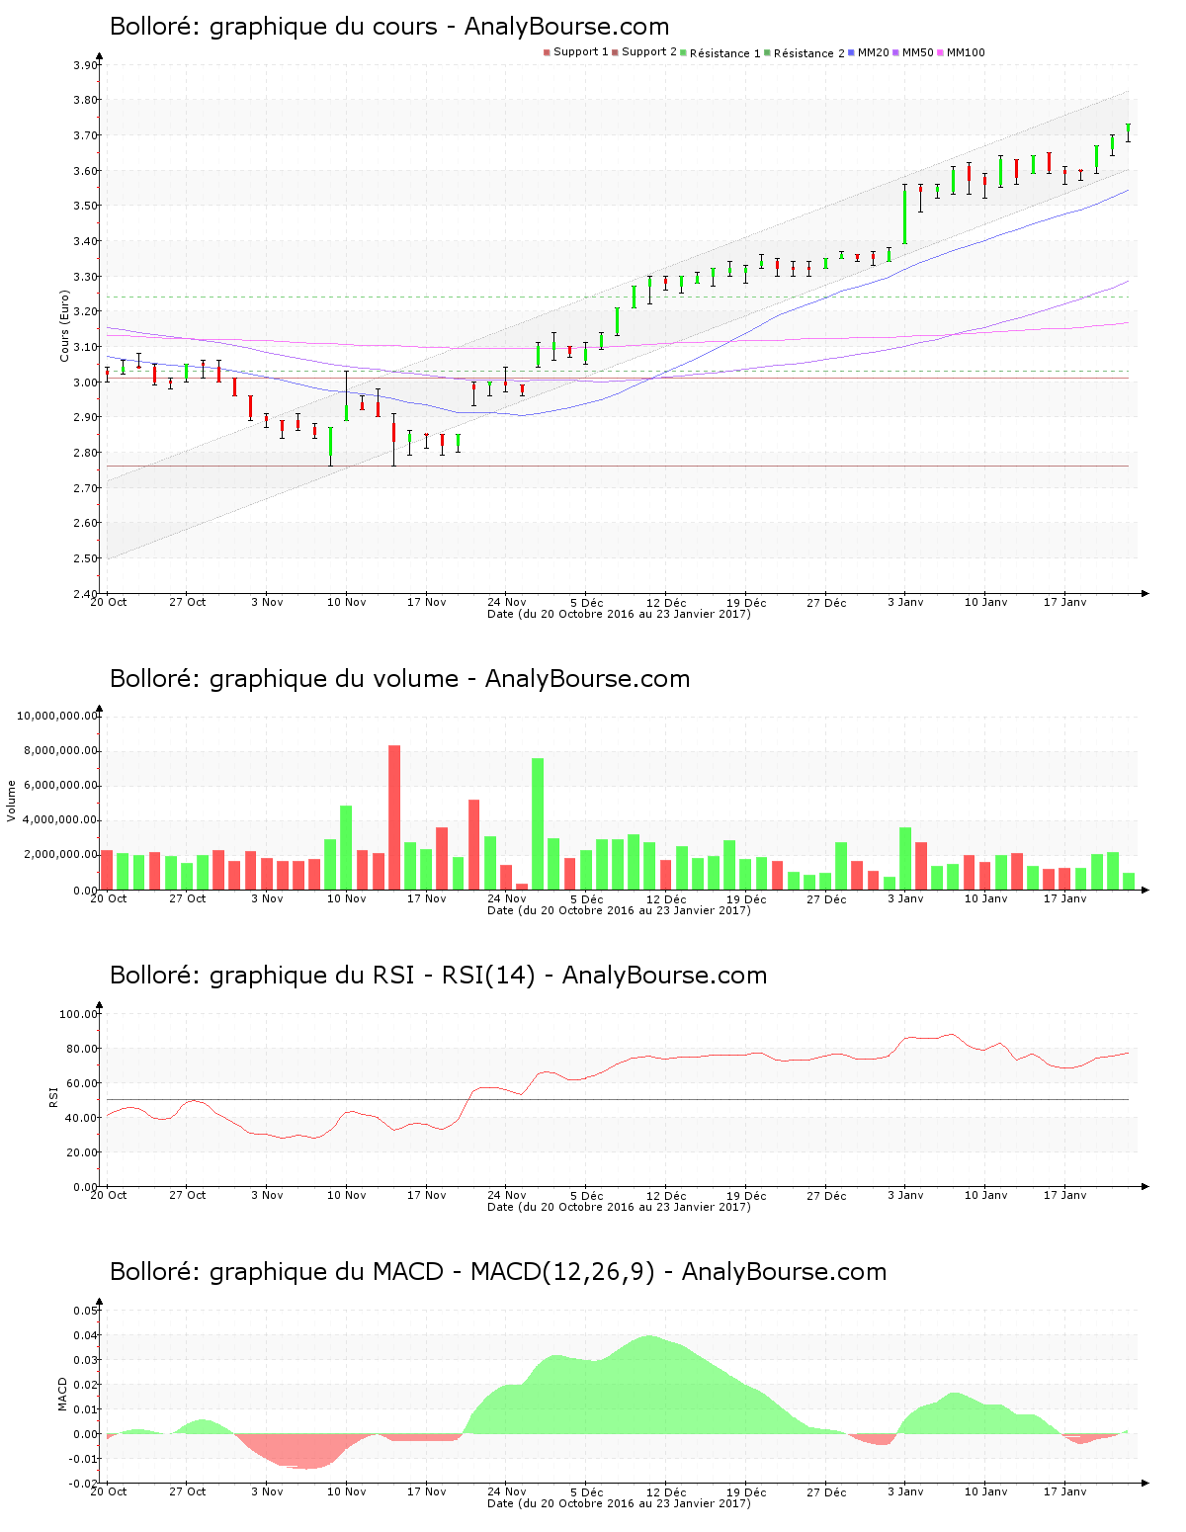Click the "10,000,000.00" volume axis tick
1186x1532 pixels.
(58, 716)
